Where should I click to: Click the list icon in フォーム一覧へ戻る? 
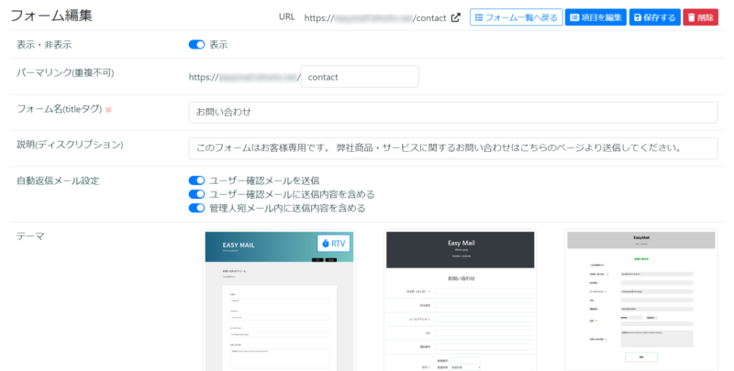[478, 17]
